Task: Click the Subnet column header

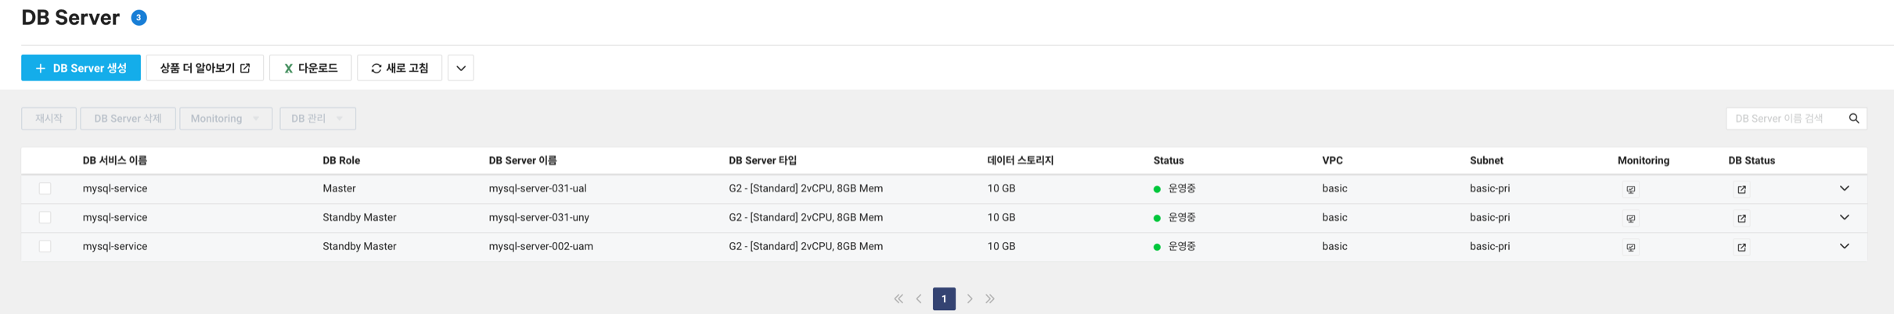Action: pyautogui.click(x=1486, y=160)
